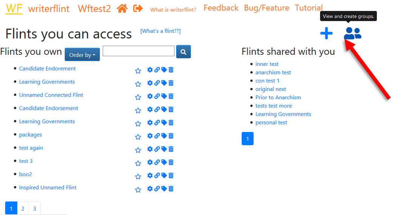This screenshot has width=395, height=215.
Task: Click tag icon for packages flint
Action: tap(164, 136)
